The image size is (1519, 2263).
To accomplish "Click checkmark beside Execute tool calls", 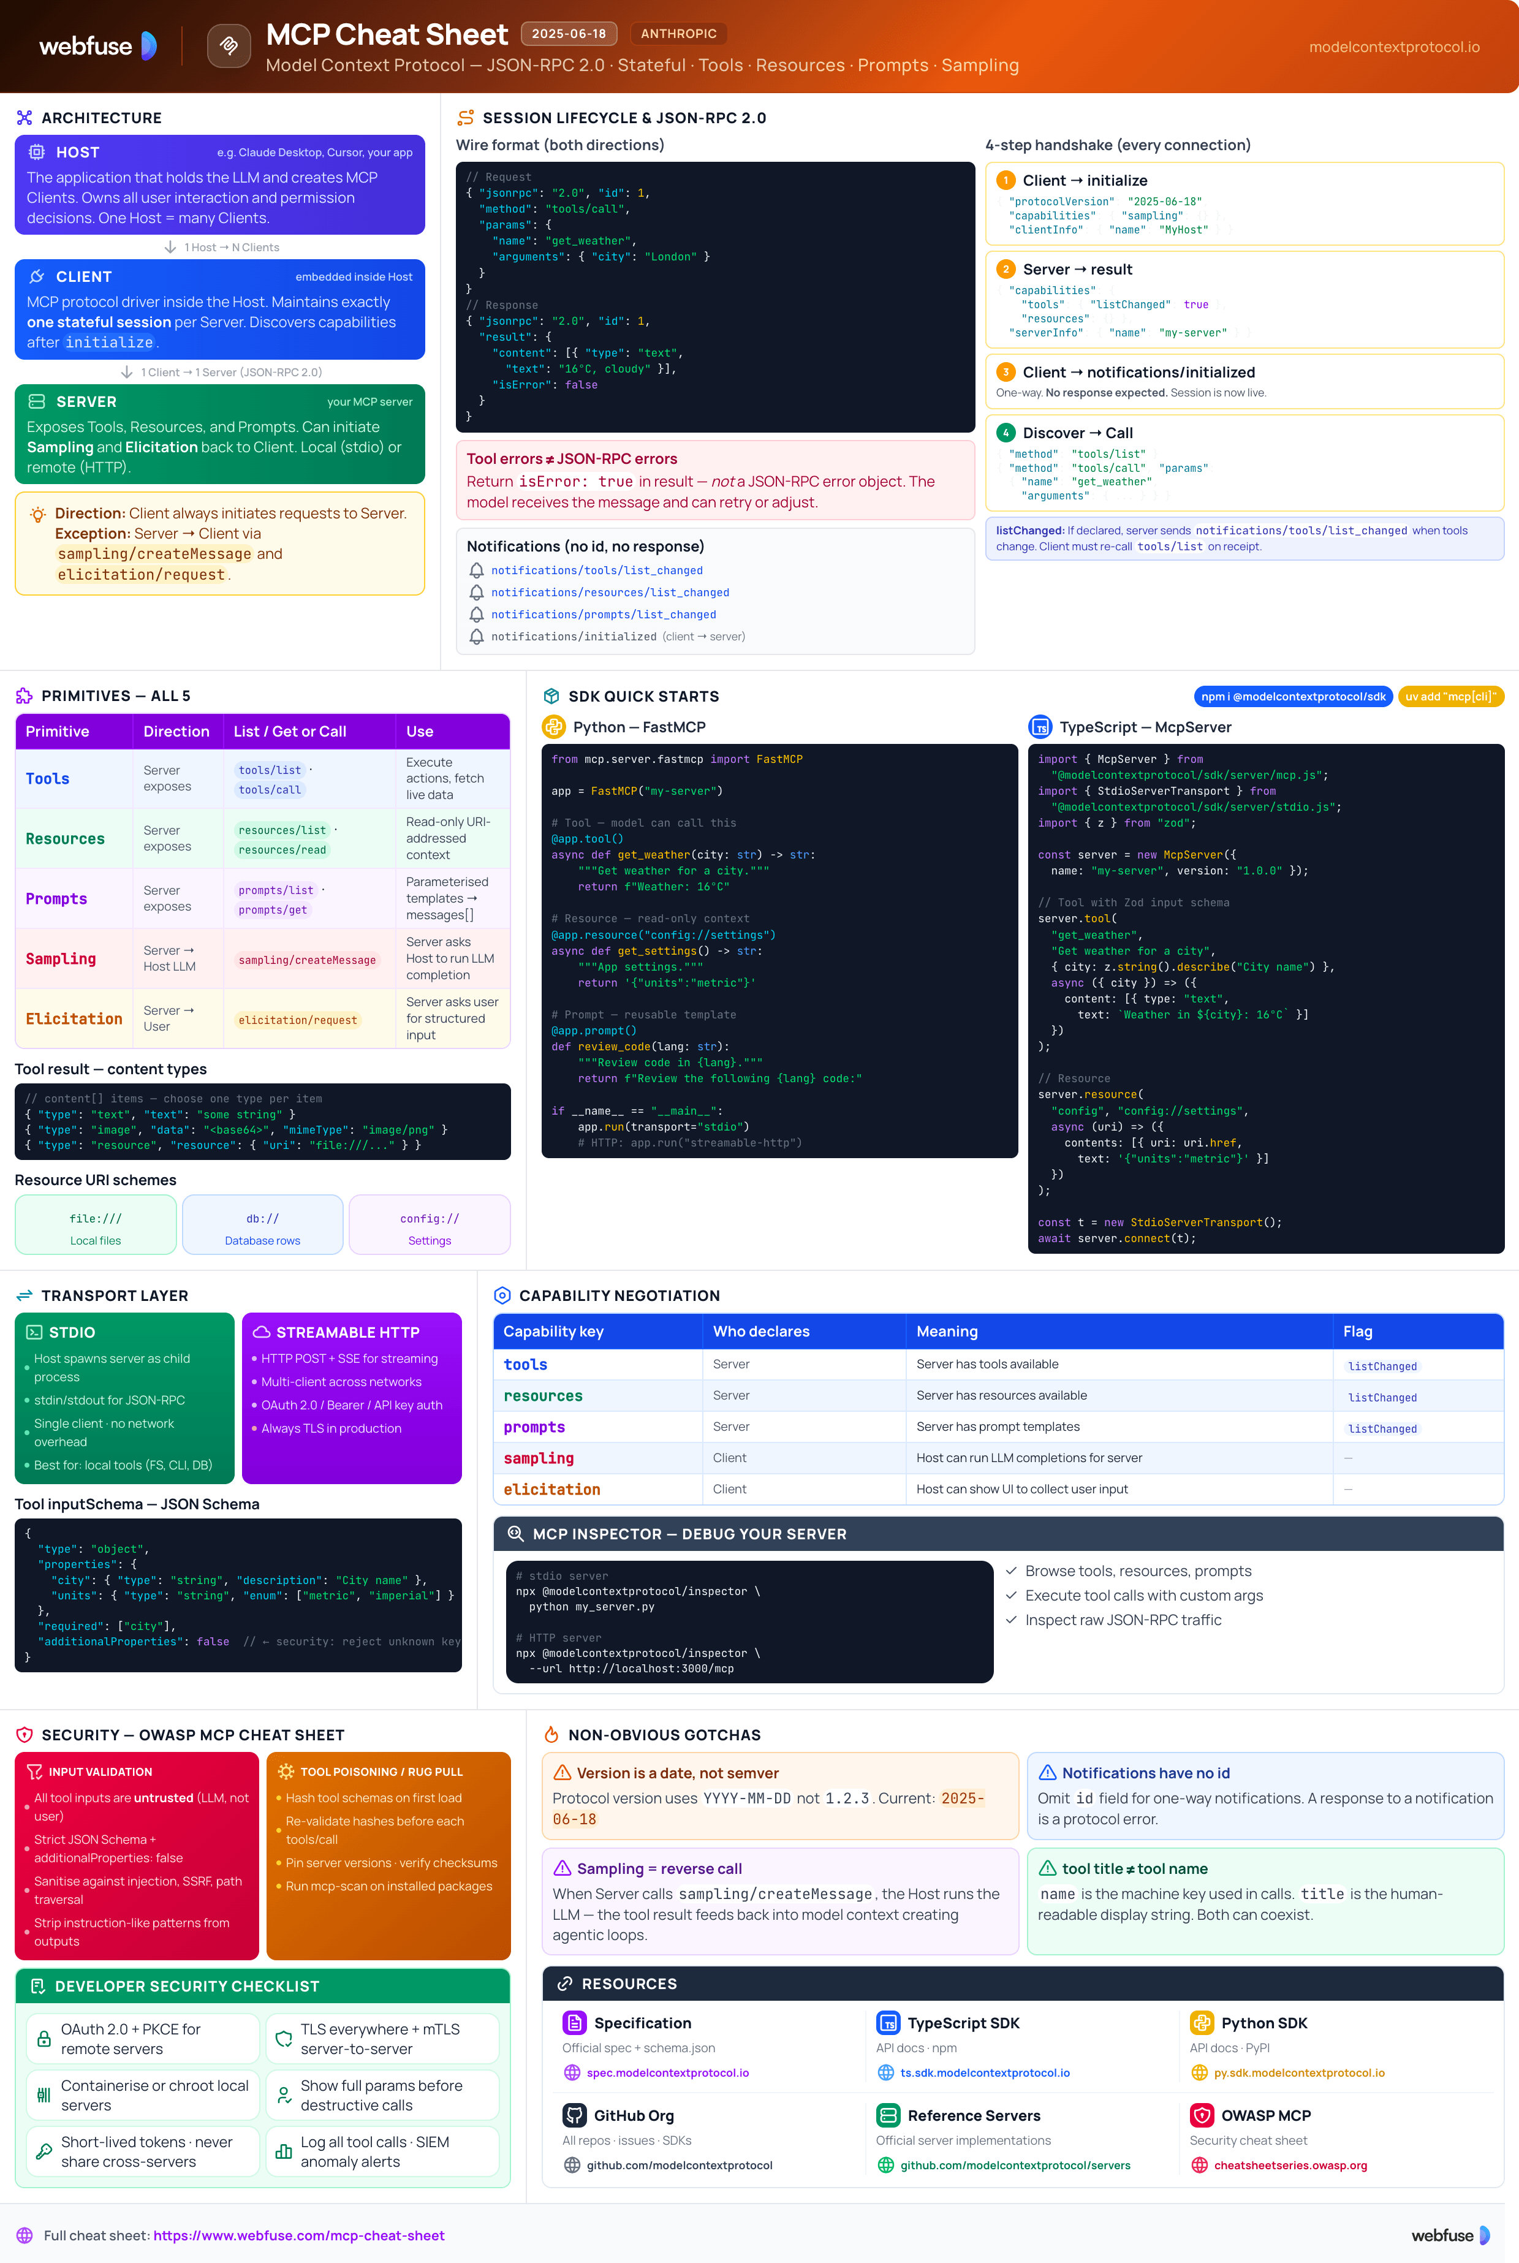I will [x=1010, y=1594].
